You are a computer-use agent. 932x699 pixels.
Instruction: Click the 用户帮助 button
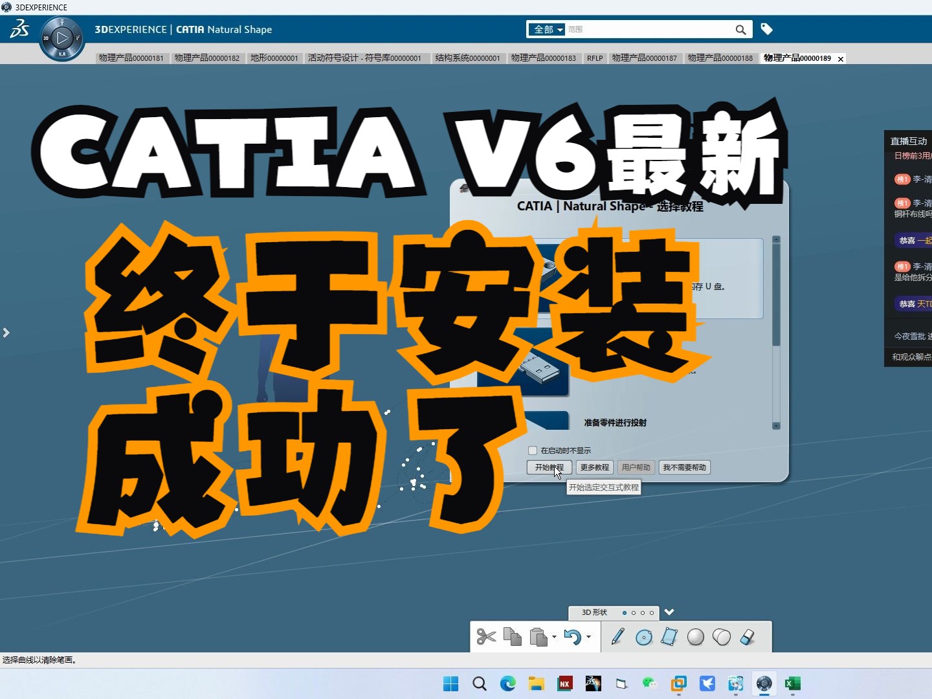coord(636,467)
